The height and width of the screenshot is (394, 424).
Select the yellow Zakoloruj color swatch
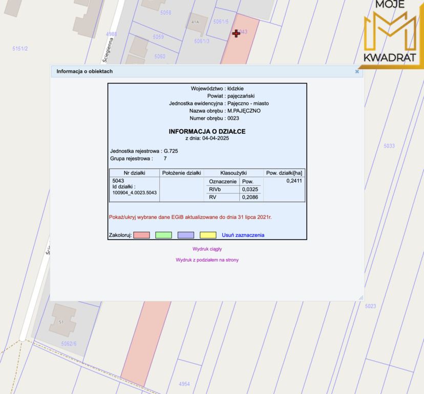click(x=208, y=235)
